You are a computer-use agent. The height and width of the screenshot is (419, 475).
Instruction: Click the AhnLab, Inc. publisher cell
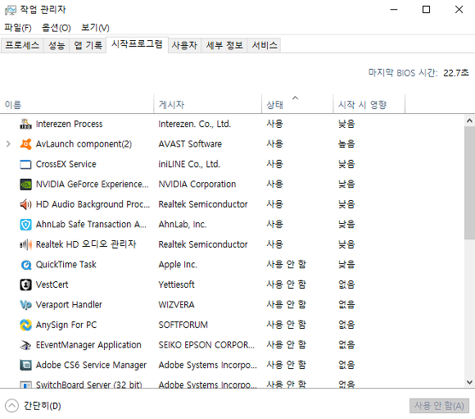(x=183, y=224)
